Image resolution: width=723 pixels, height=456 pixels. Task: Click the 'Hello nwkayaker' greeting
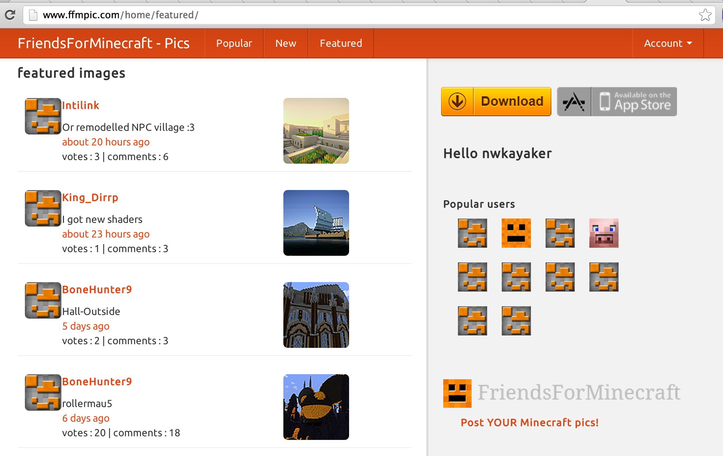point(497,153)
